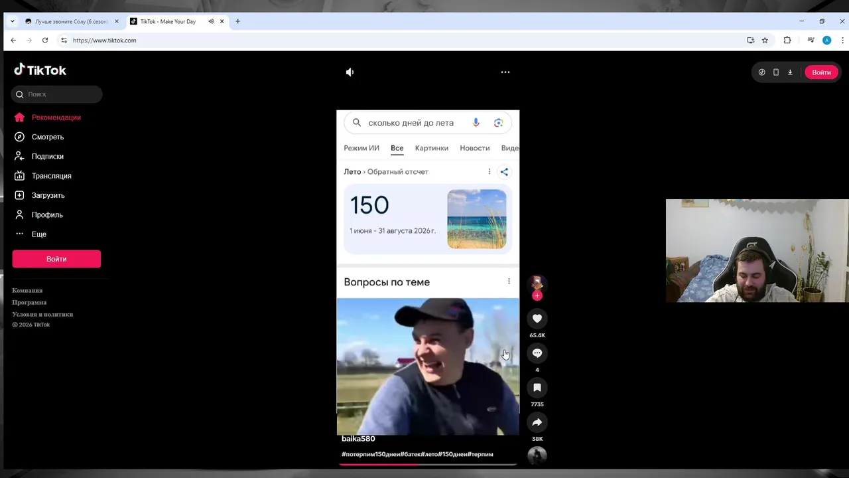849x478 pixels.
Task: Open hashtag #6атек
Action: (411, 454)
